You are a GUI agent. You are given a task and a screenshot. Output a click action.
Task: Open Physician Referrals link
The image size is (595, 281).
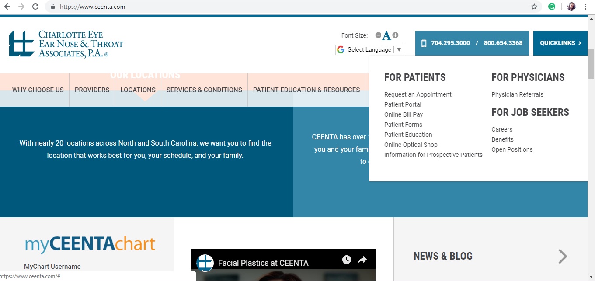click(x=518, y=94)
